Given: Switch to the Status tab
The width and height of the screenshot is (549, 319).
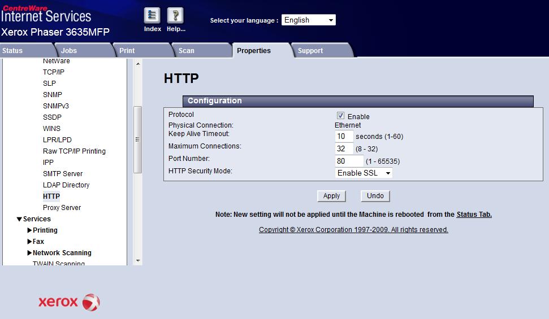Looking at the screenshot, I should [x=27, y=50].
